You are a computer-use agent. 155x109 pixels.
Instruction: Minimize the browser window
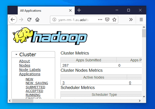tap(117, 10)
